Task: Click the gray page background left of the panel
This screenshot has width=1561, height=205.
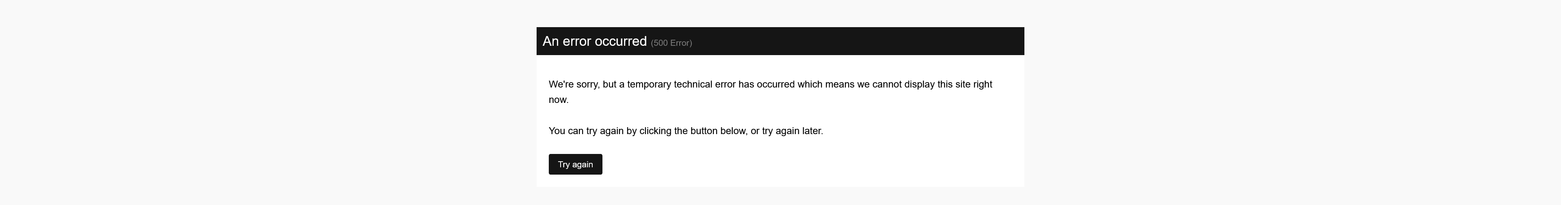Action: [x=267, y=103]
